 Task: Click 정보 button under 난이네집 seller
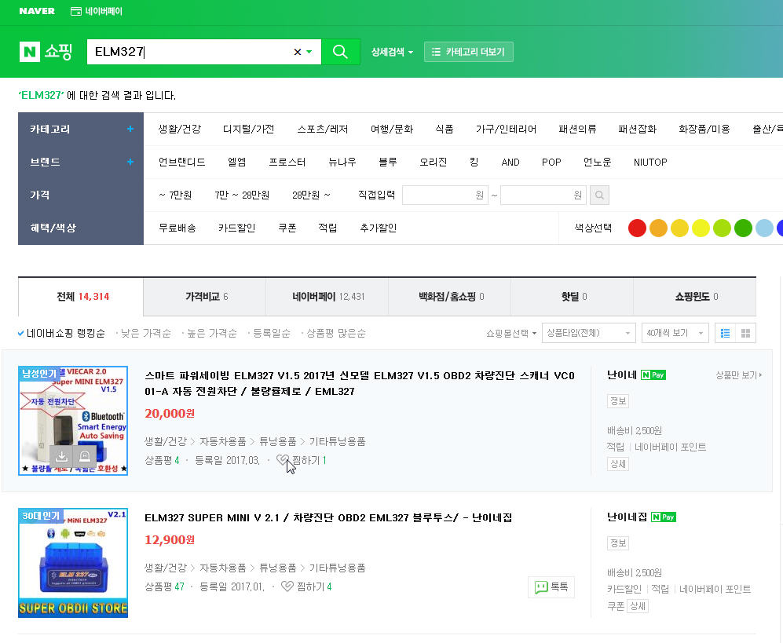618,543
